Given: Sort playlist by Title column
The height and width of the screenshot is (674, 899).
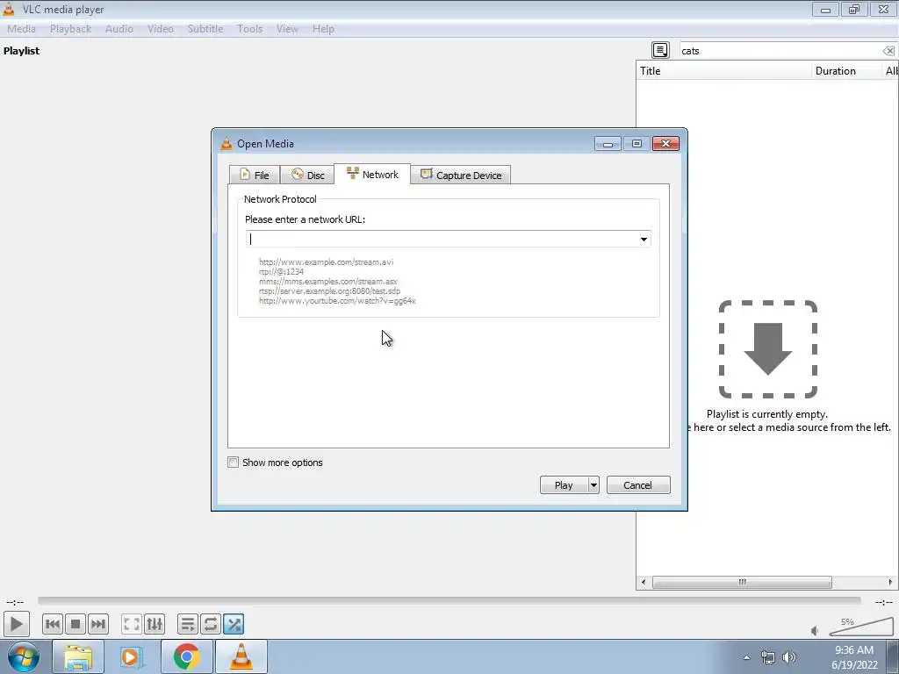Looking at the screenshot, I should click(x=724, y=71).
